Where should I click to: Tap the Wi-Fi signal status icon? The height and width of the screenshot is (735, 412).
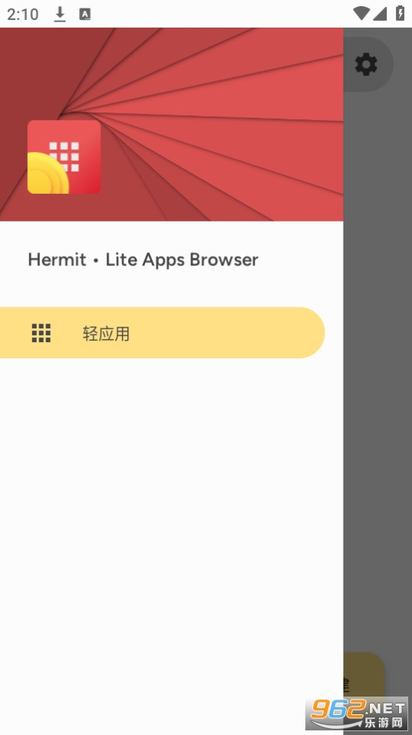(x=361, y=14)
